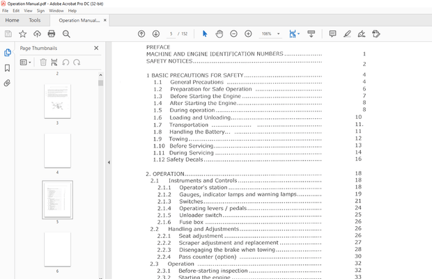Open the View menu
Viewport: 432px width, 279px height.
coord(28,10)
